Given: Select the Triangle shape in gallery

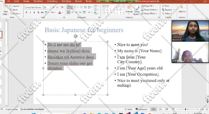Looking at the screenshot, I should 108,10.
